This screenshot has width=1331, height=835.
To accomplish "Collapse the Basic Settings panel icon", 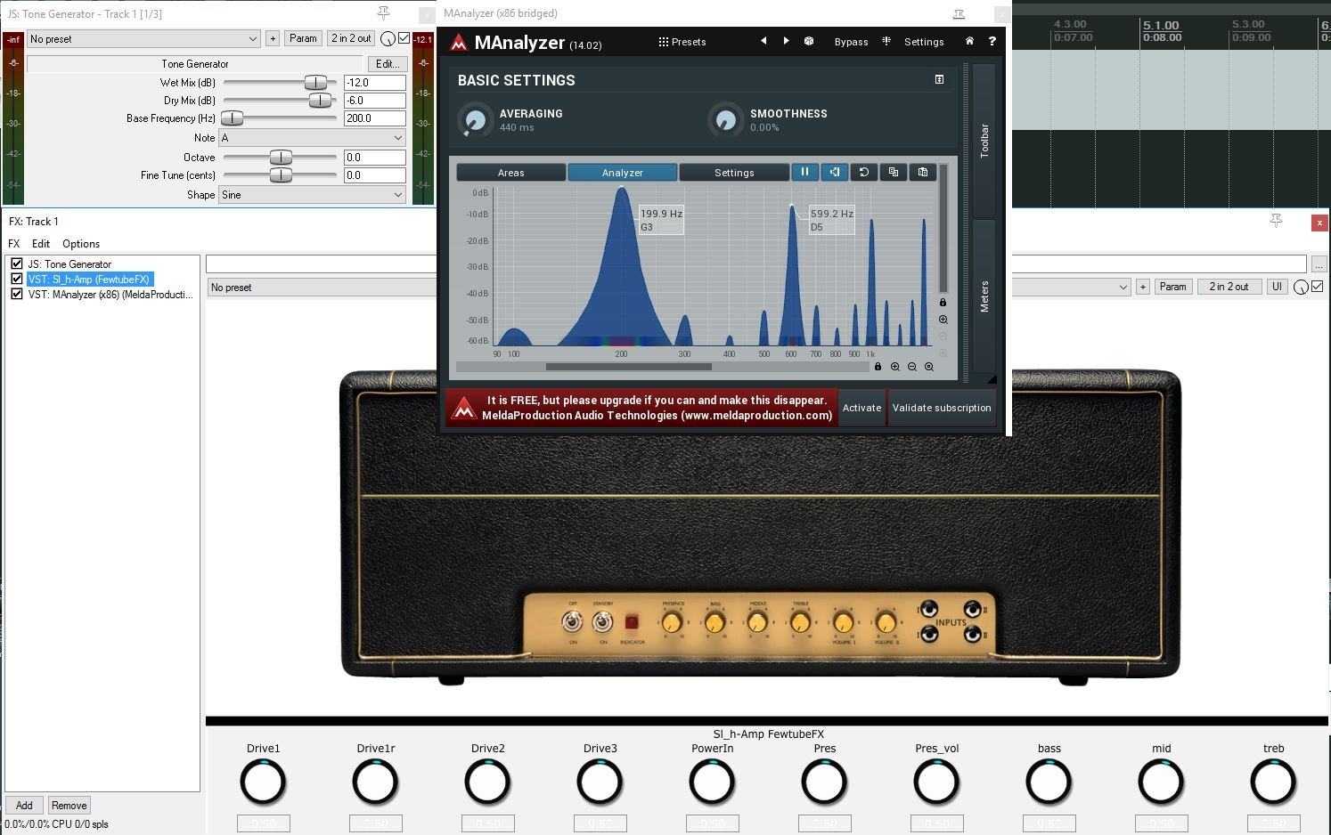I will 939,79.
